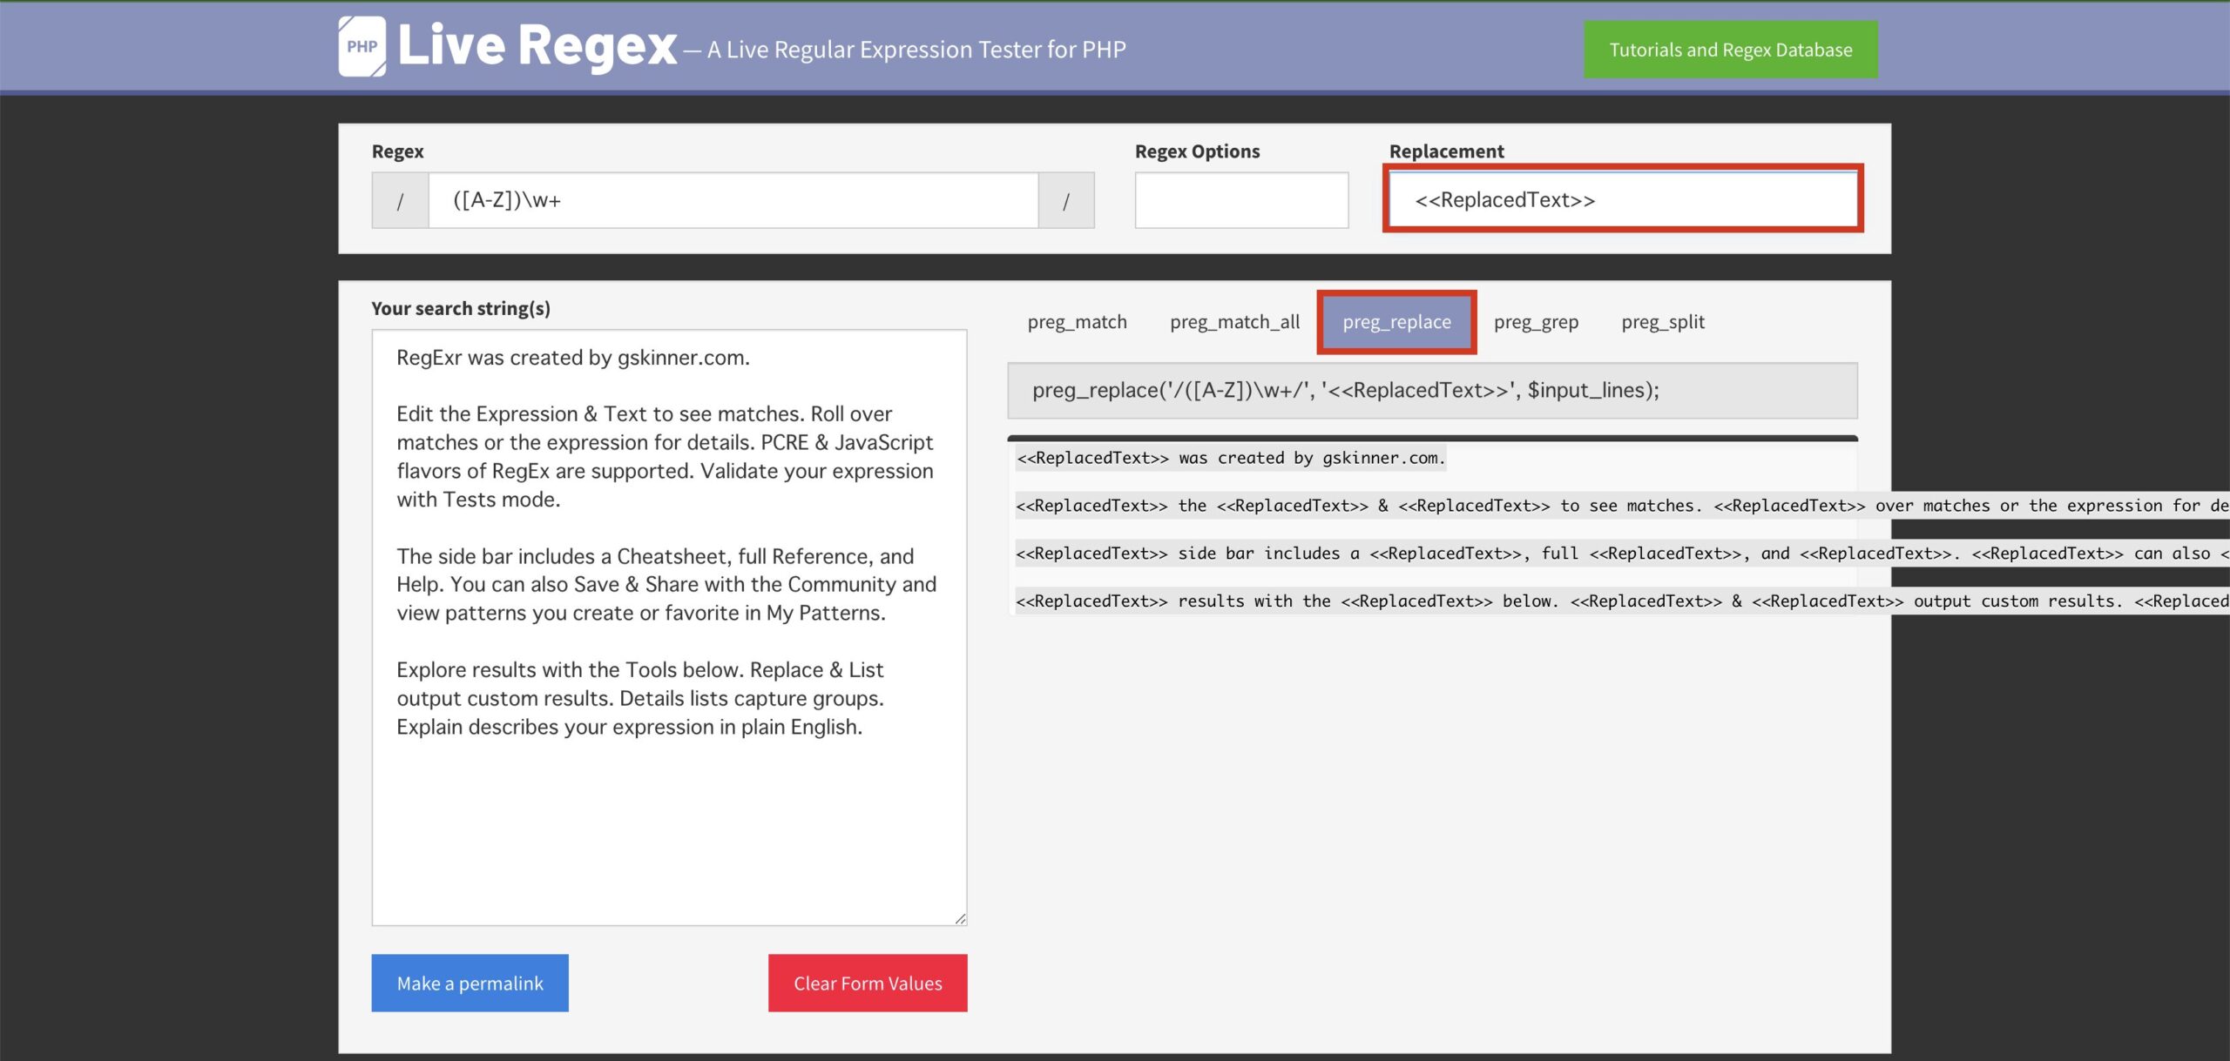The width and height of the screenshot is (2230, 1061).
Task: Click the PHP logo icon
Action: coord(362,46)
